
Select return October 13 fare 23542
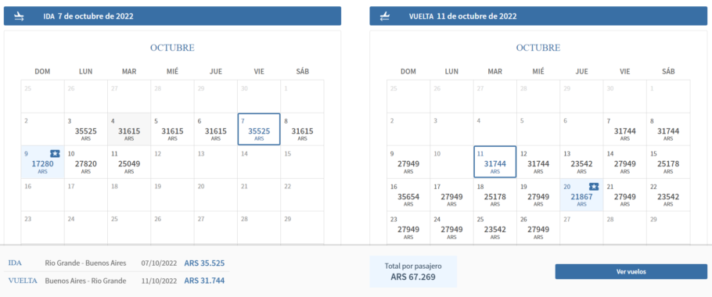pos(581,163)
